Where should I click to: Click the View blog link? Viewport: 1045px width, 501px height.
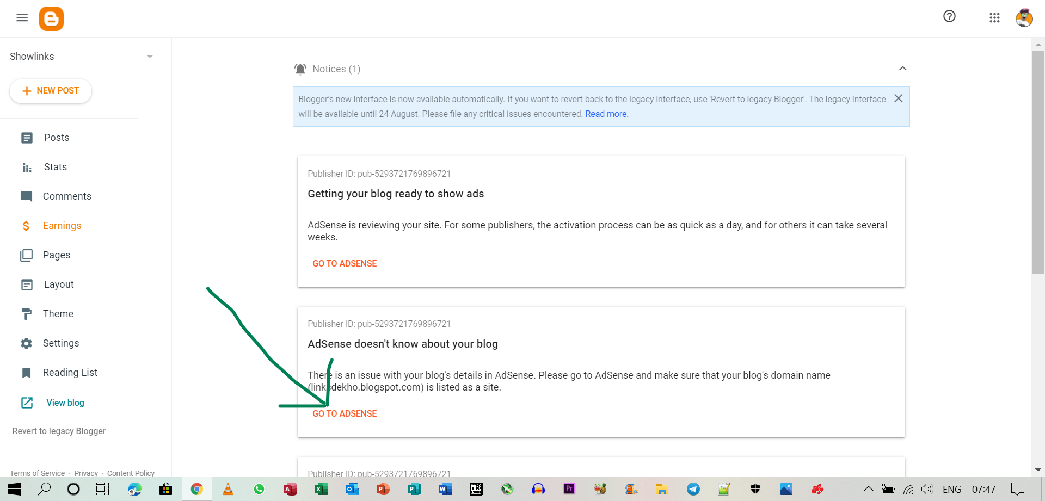click(65, 403)
